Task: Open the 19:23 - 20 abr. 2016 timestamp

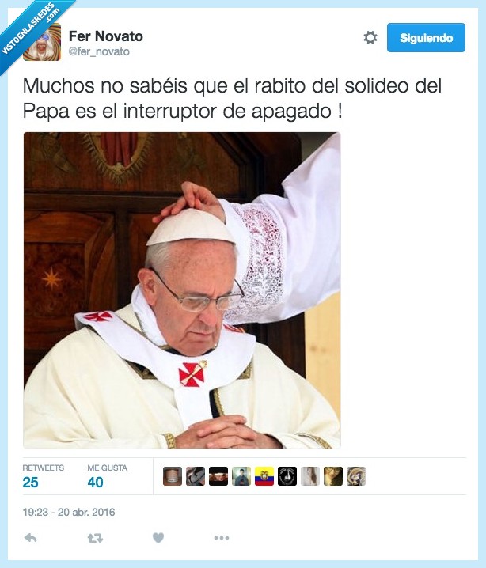Action: 69,512
